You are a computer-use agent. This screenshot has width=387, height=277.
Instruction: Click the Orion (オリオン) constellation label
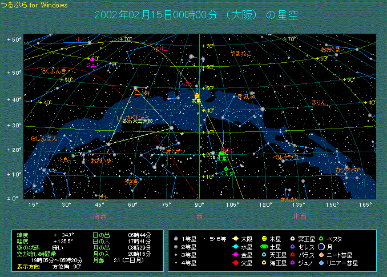176,151
